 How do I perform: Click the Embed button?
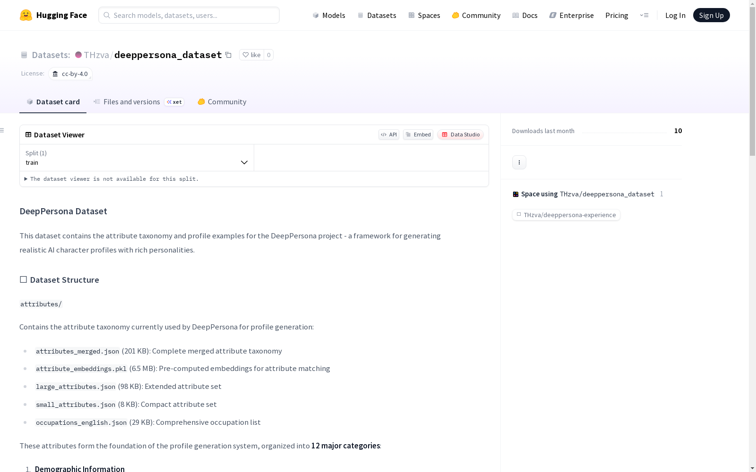click(x=418, y=135)
